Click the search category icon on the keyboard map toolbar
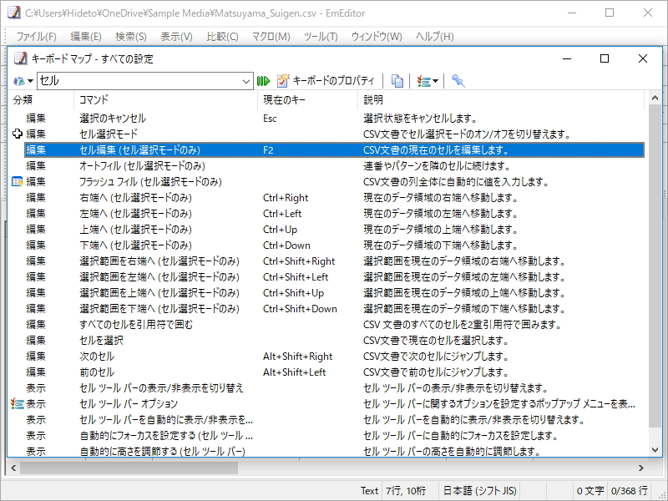 (x=19, y=81)
